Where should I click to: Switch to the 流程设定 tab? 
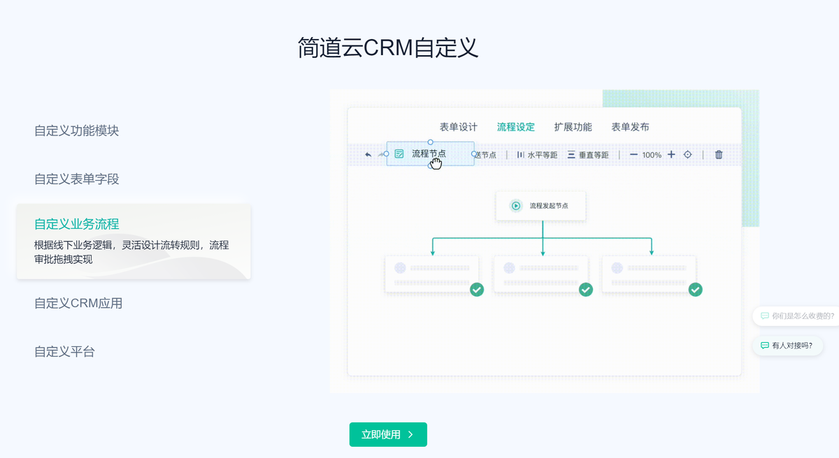(516, 127)
